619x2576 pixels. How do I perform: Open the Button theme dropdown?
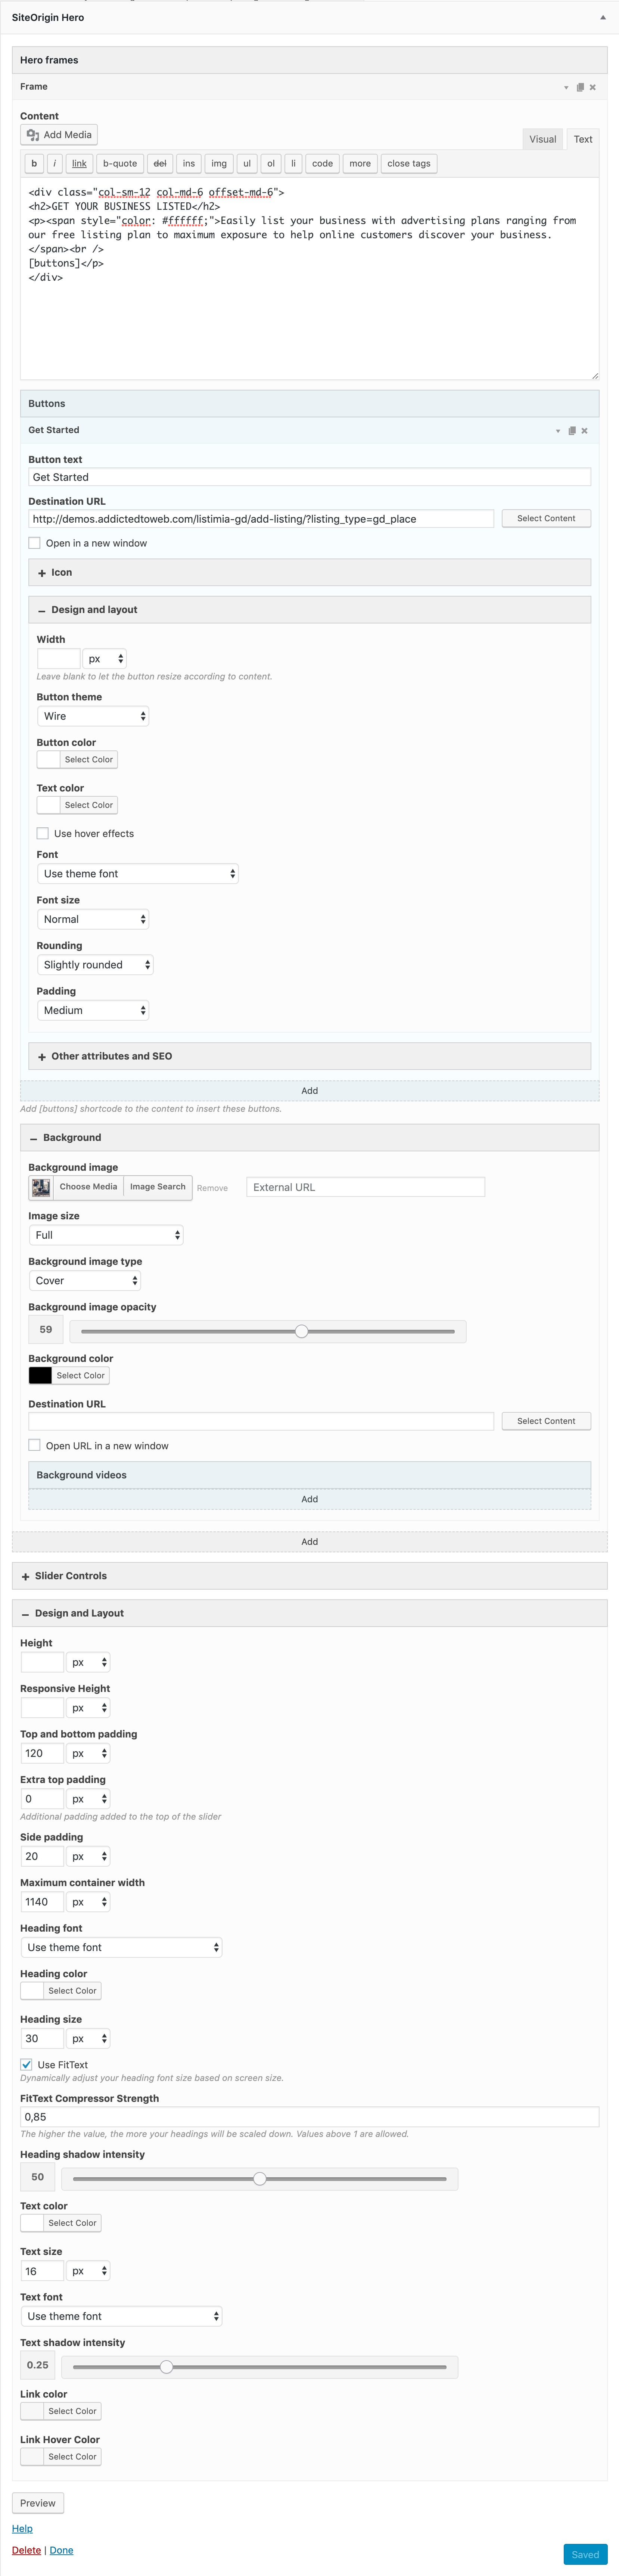93,716
